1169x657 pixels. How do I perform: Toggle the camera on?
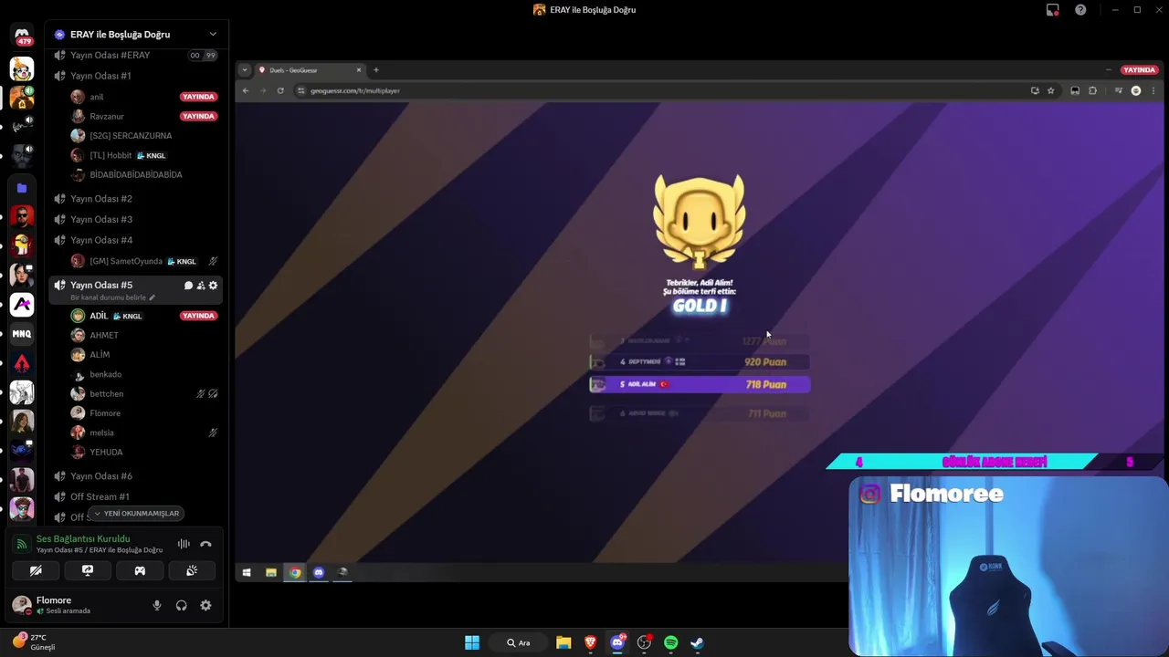[36, 570]
